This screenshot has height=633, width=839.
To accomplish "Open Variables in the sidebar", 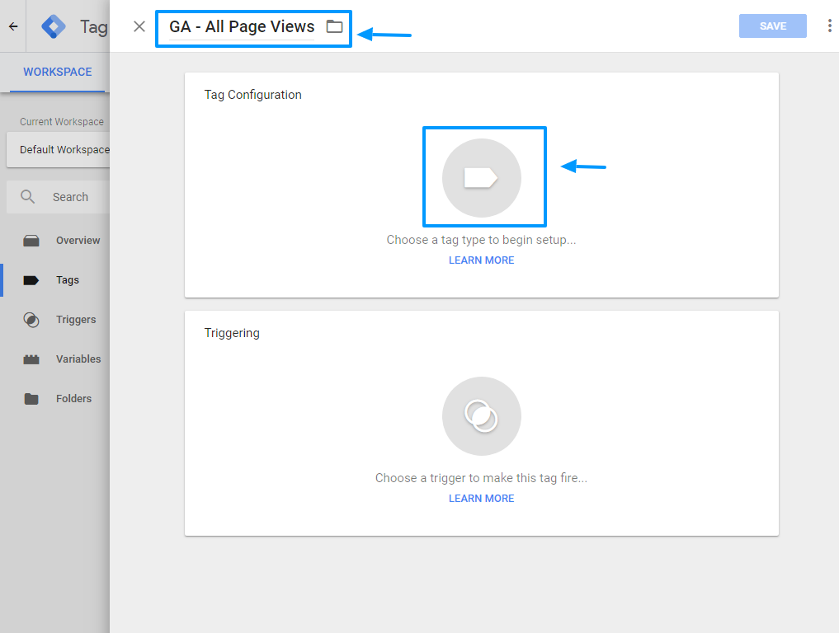I will click(78, 359).
